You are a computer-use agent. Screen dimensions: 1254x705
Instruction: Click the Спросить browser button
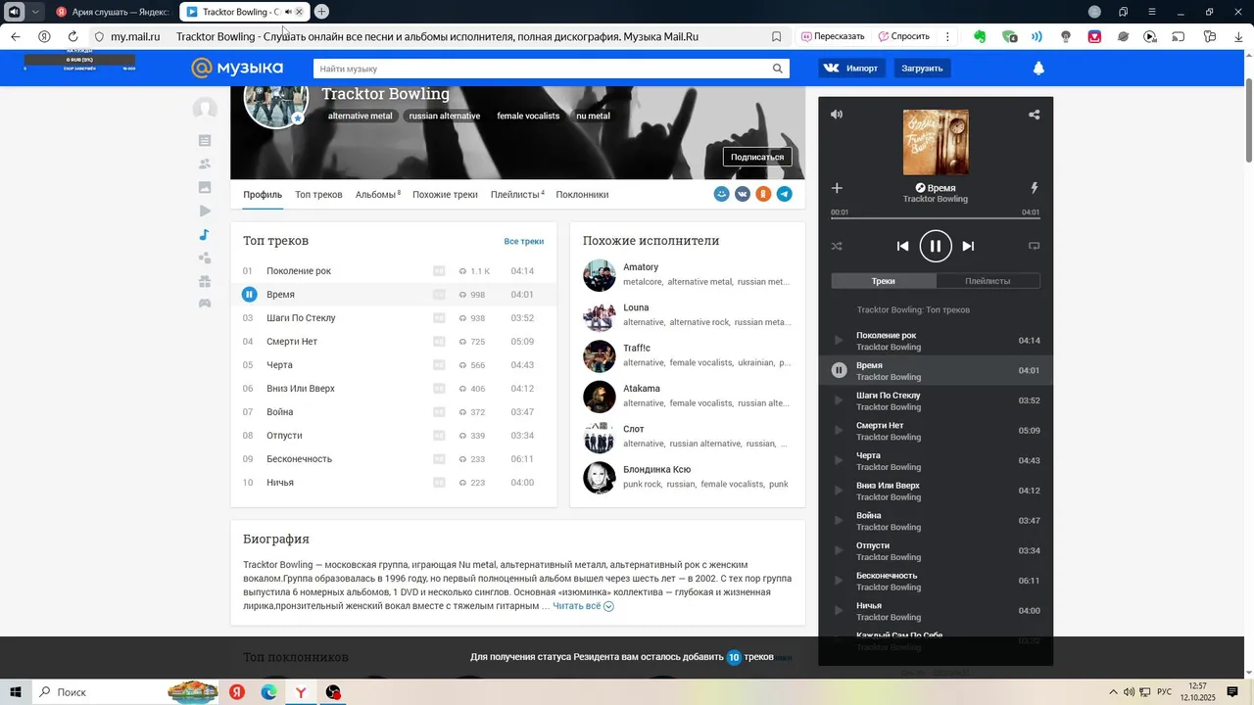coord(903,36)
